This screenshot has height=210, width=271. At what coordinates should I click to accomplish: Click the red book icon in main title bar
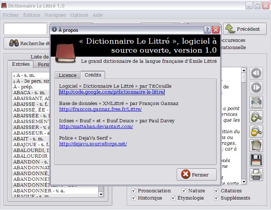coord(4,5)
